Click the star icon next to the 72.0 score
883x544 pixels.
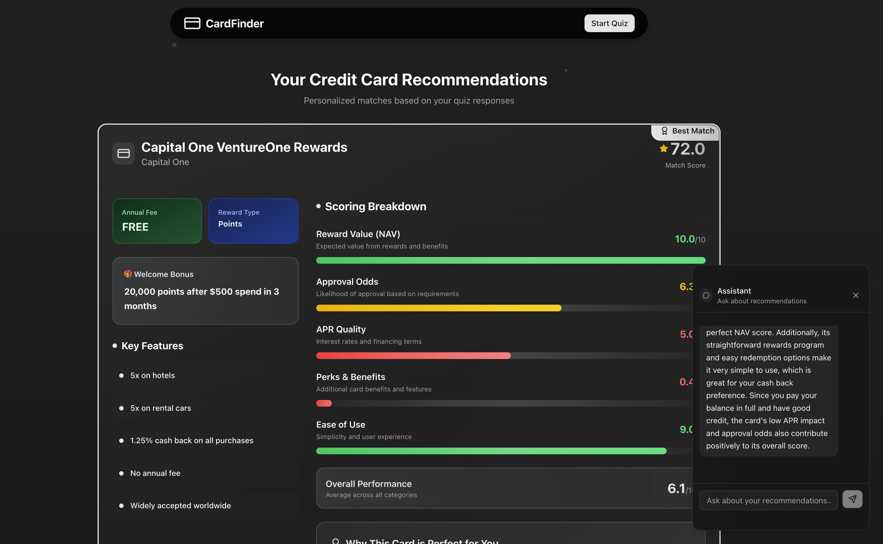pyautogui.click(x=663, y=148)
